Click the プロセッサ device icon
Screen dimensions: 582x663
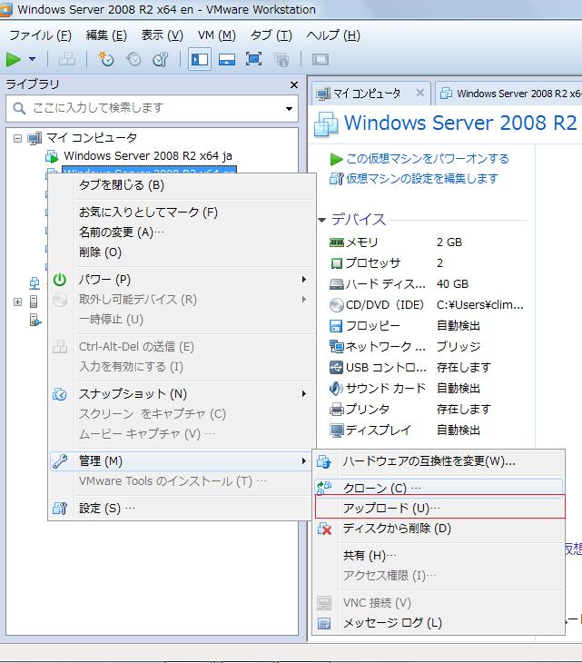click(337, 263)
